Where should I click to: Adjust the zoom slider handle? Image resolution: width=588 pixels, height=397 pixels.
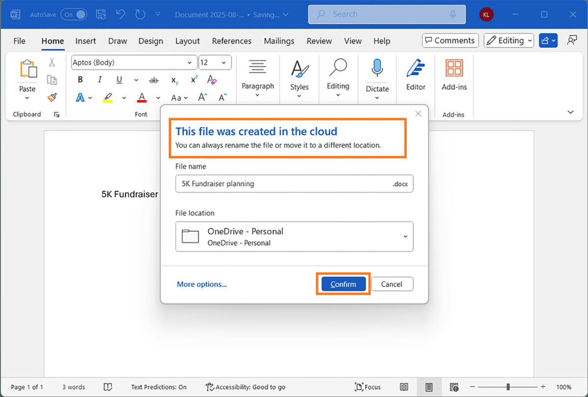509,387
